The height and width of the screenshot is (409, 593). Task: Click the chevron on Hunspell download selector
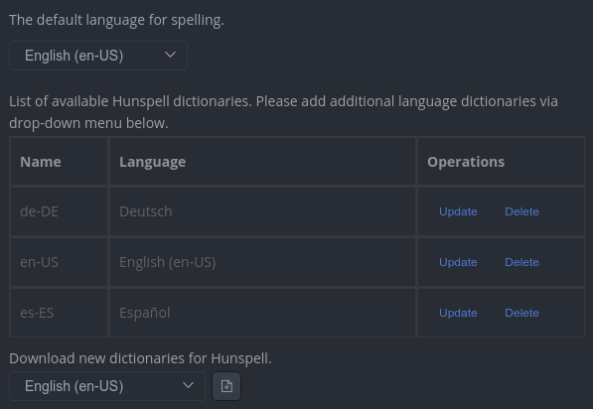(188, 385)
